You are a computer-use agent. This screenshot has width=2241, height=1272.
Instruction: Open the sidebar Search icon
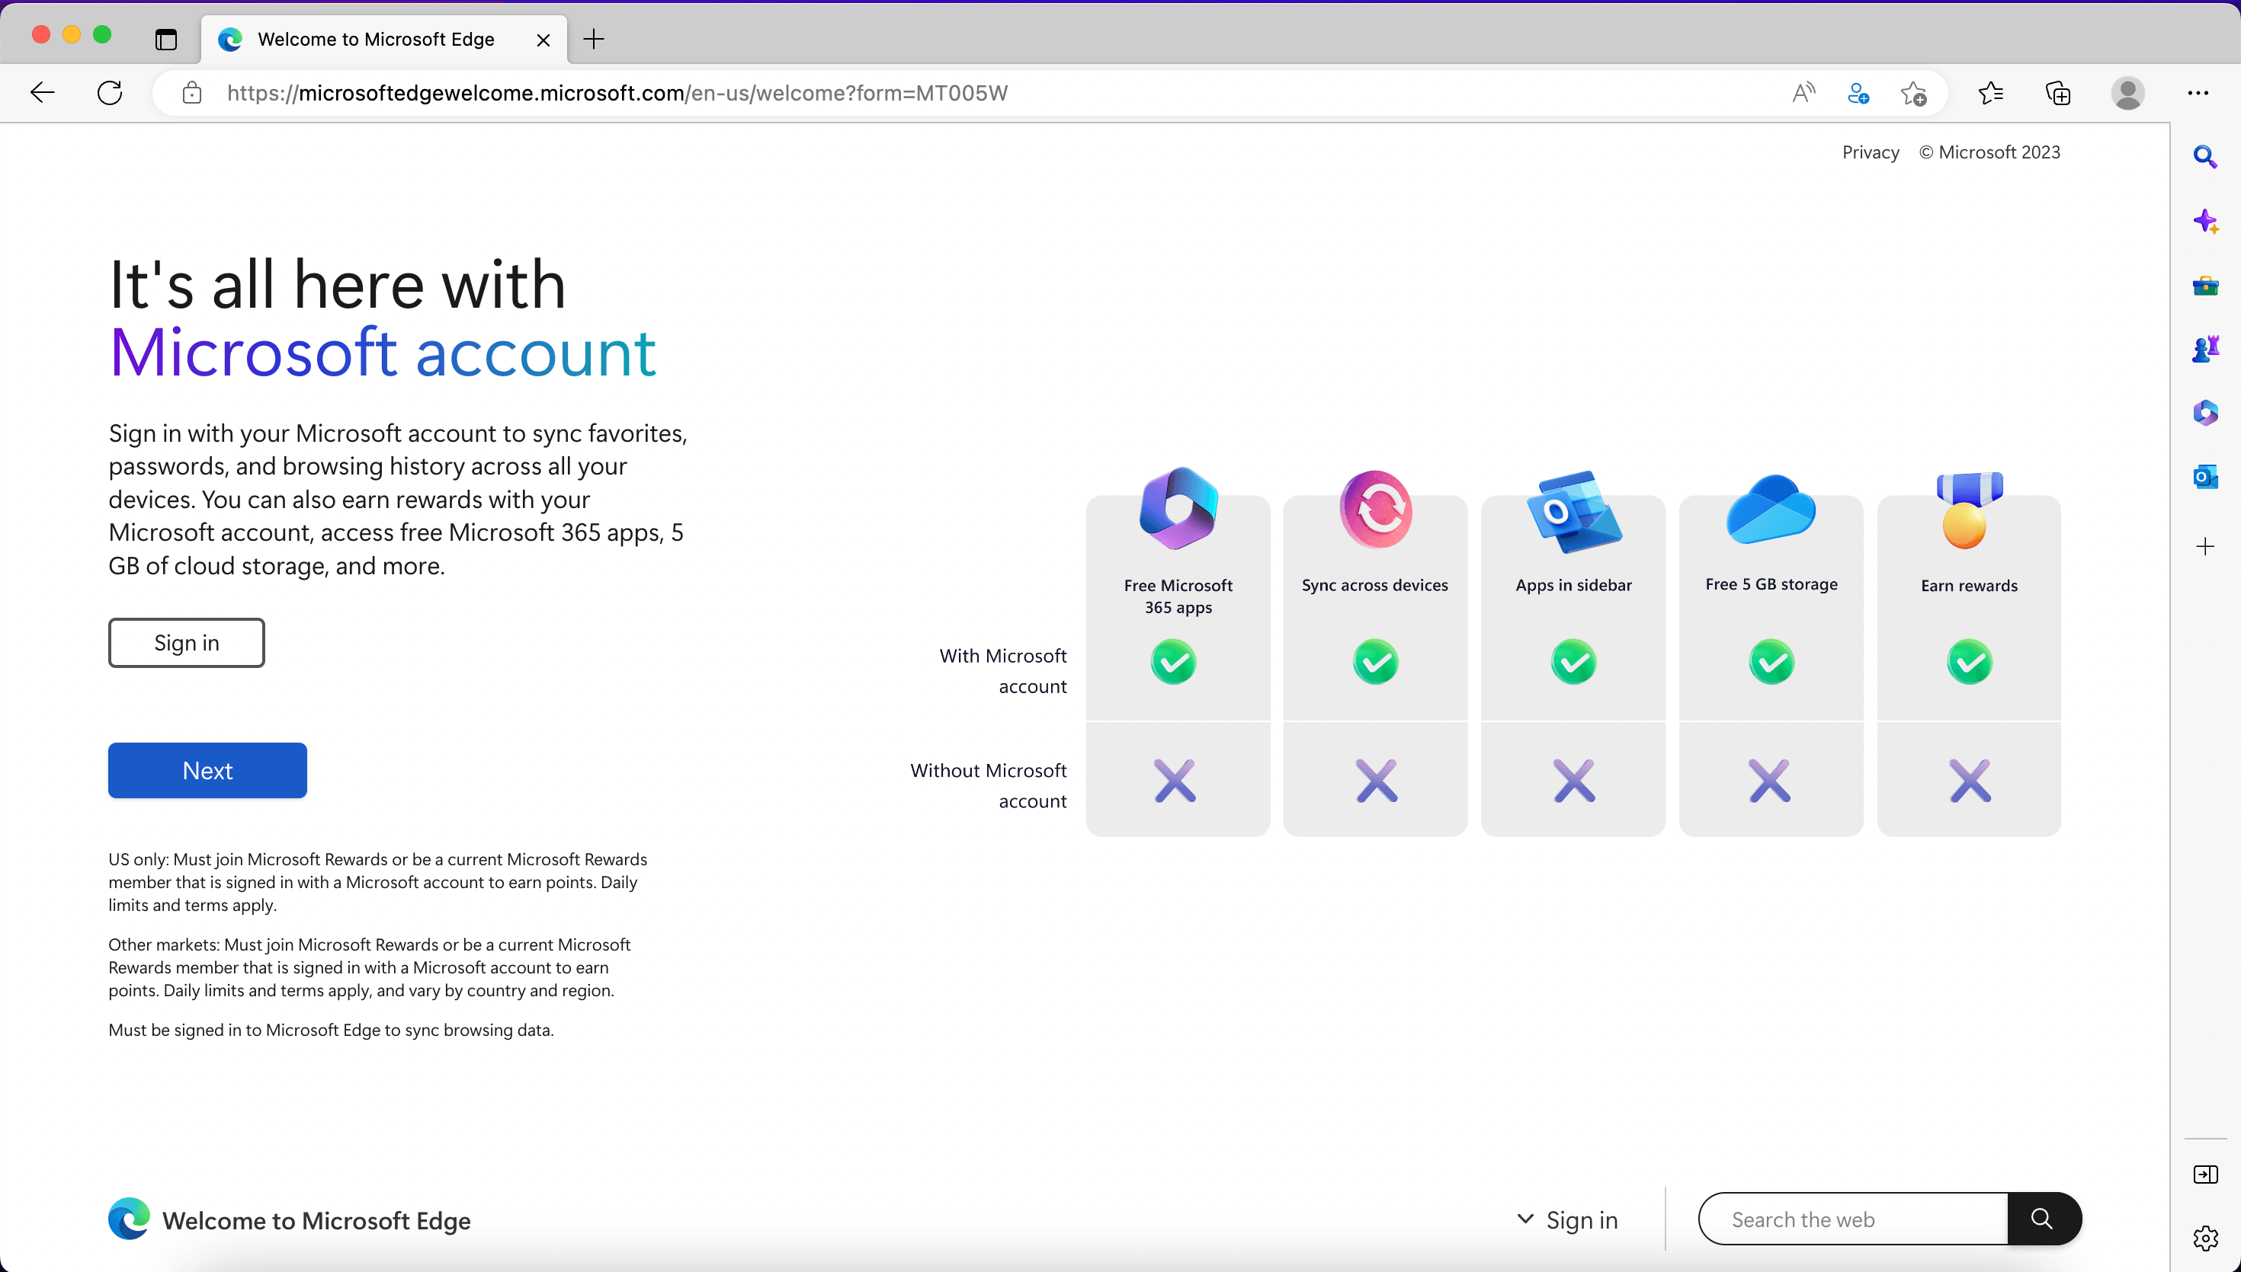[x=2205, y=157]
